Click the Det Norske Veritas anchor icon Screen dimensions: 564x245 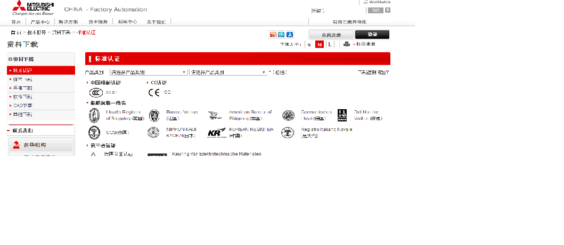pos(342,115)
